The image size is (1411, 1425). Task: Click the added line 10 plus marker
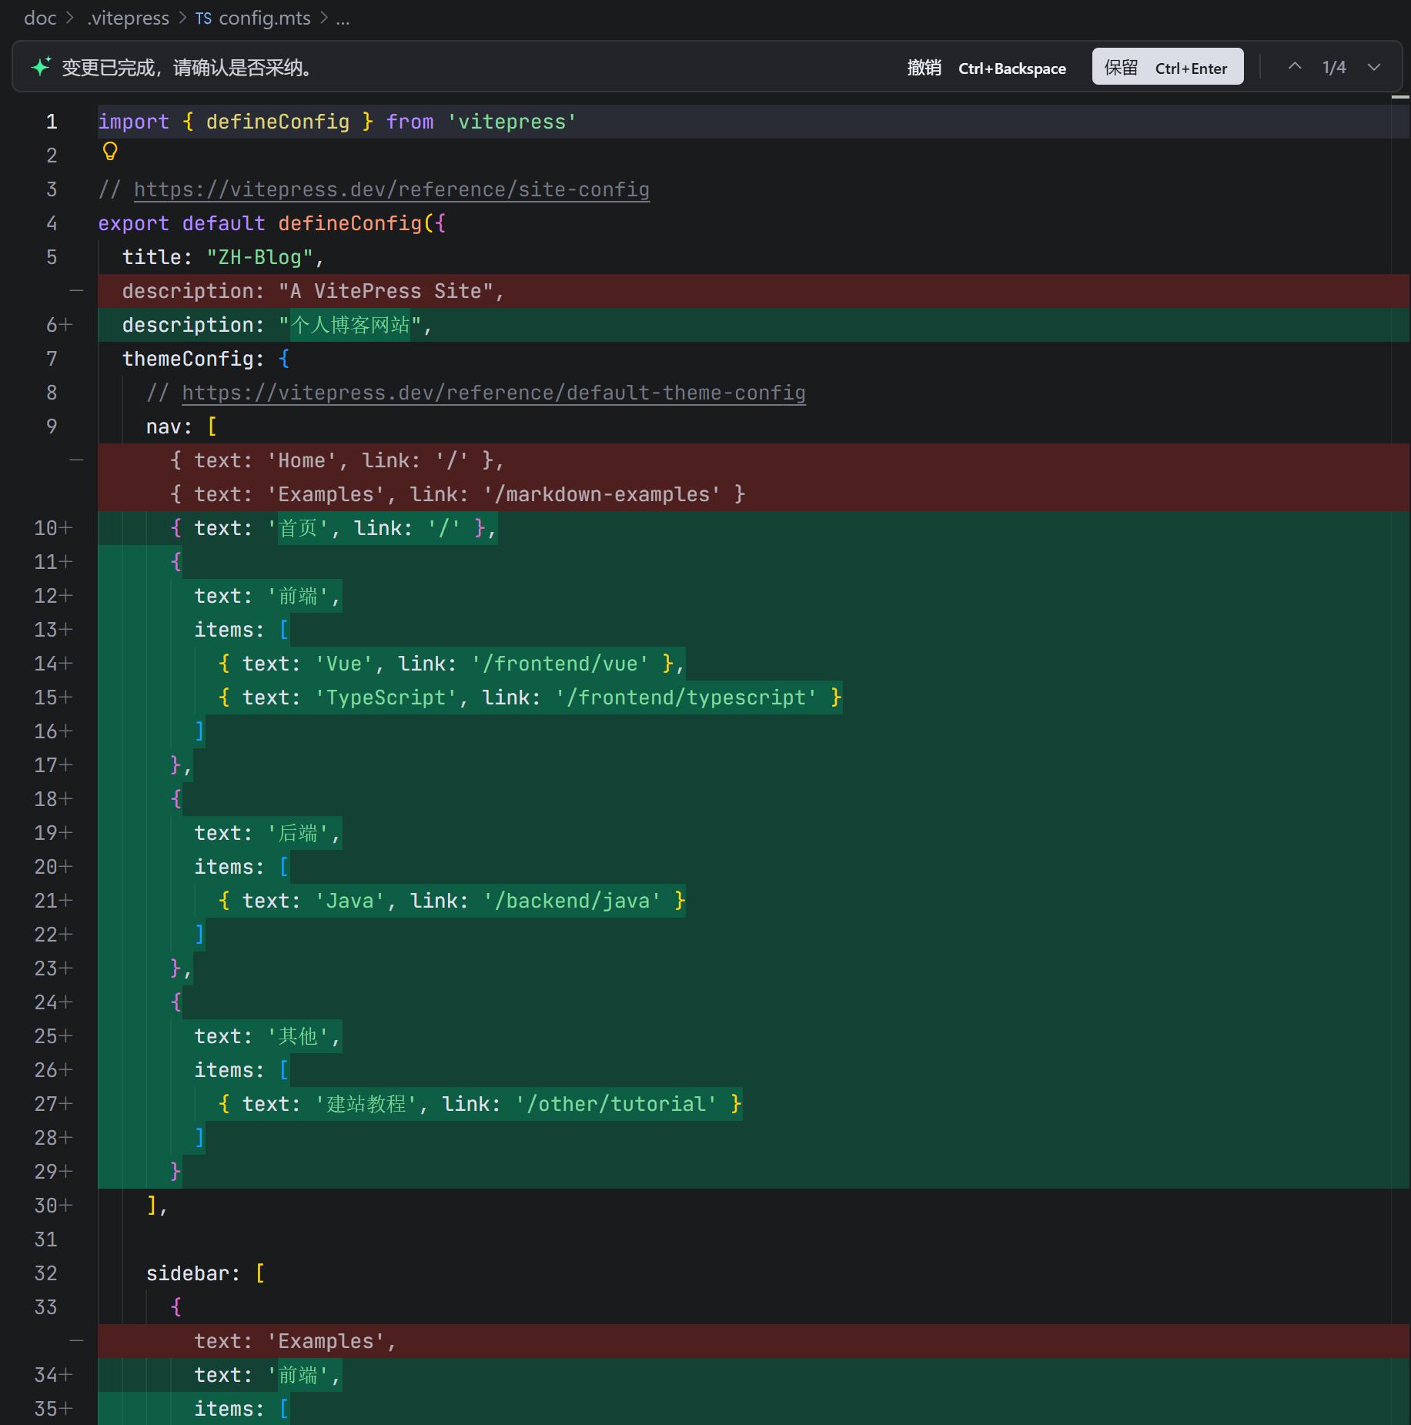66,528
